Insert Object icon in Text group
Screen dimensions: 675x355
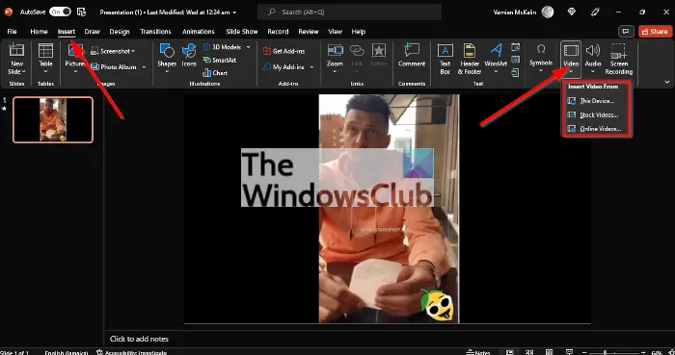click(x=515, y=72)
